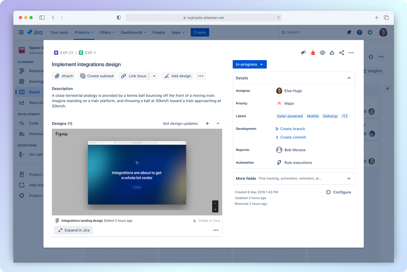Click the share icon in issue header

point(341,53)
